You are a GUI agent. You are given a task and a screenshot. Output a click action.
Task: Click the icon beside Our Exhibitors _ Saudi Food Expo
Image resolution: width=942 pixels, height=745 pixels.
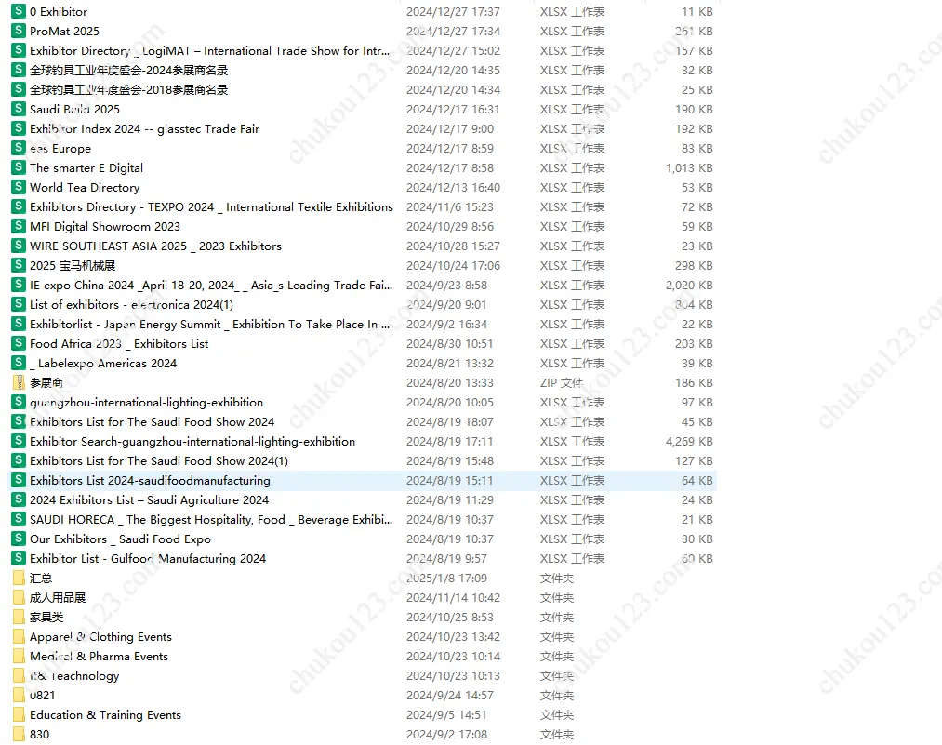19,539
